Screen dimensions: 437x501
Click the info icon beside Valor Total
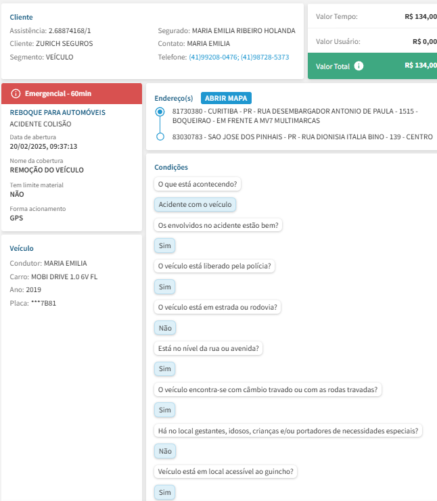click(x=359, y=66)
